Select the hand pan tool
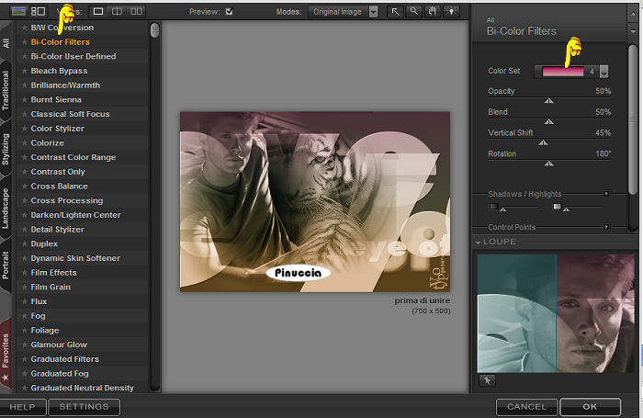The height and width of the screenshot is (418, 643). (x=431, y=12)
